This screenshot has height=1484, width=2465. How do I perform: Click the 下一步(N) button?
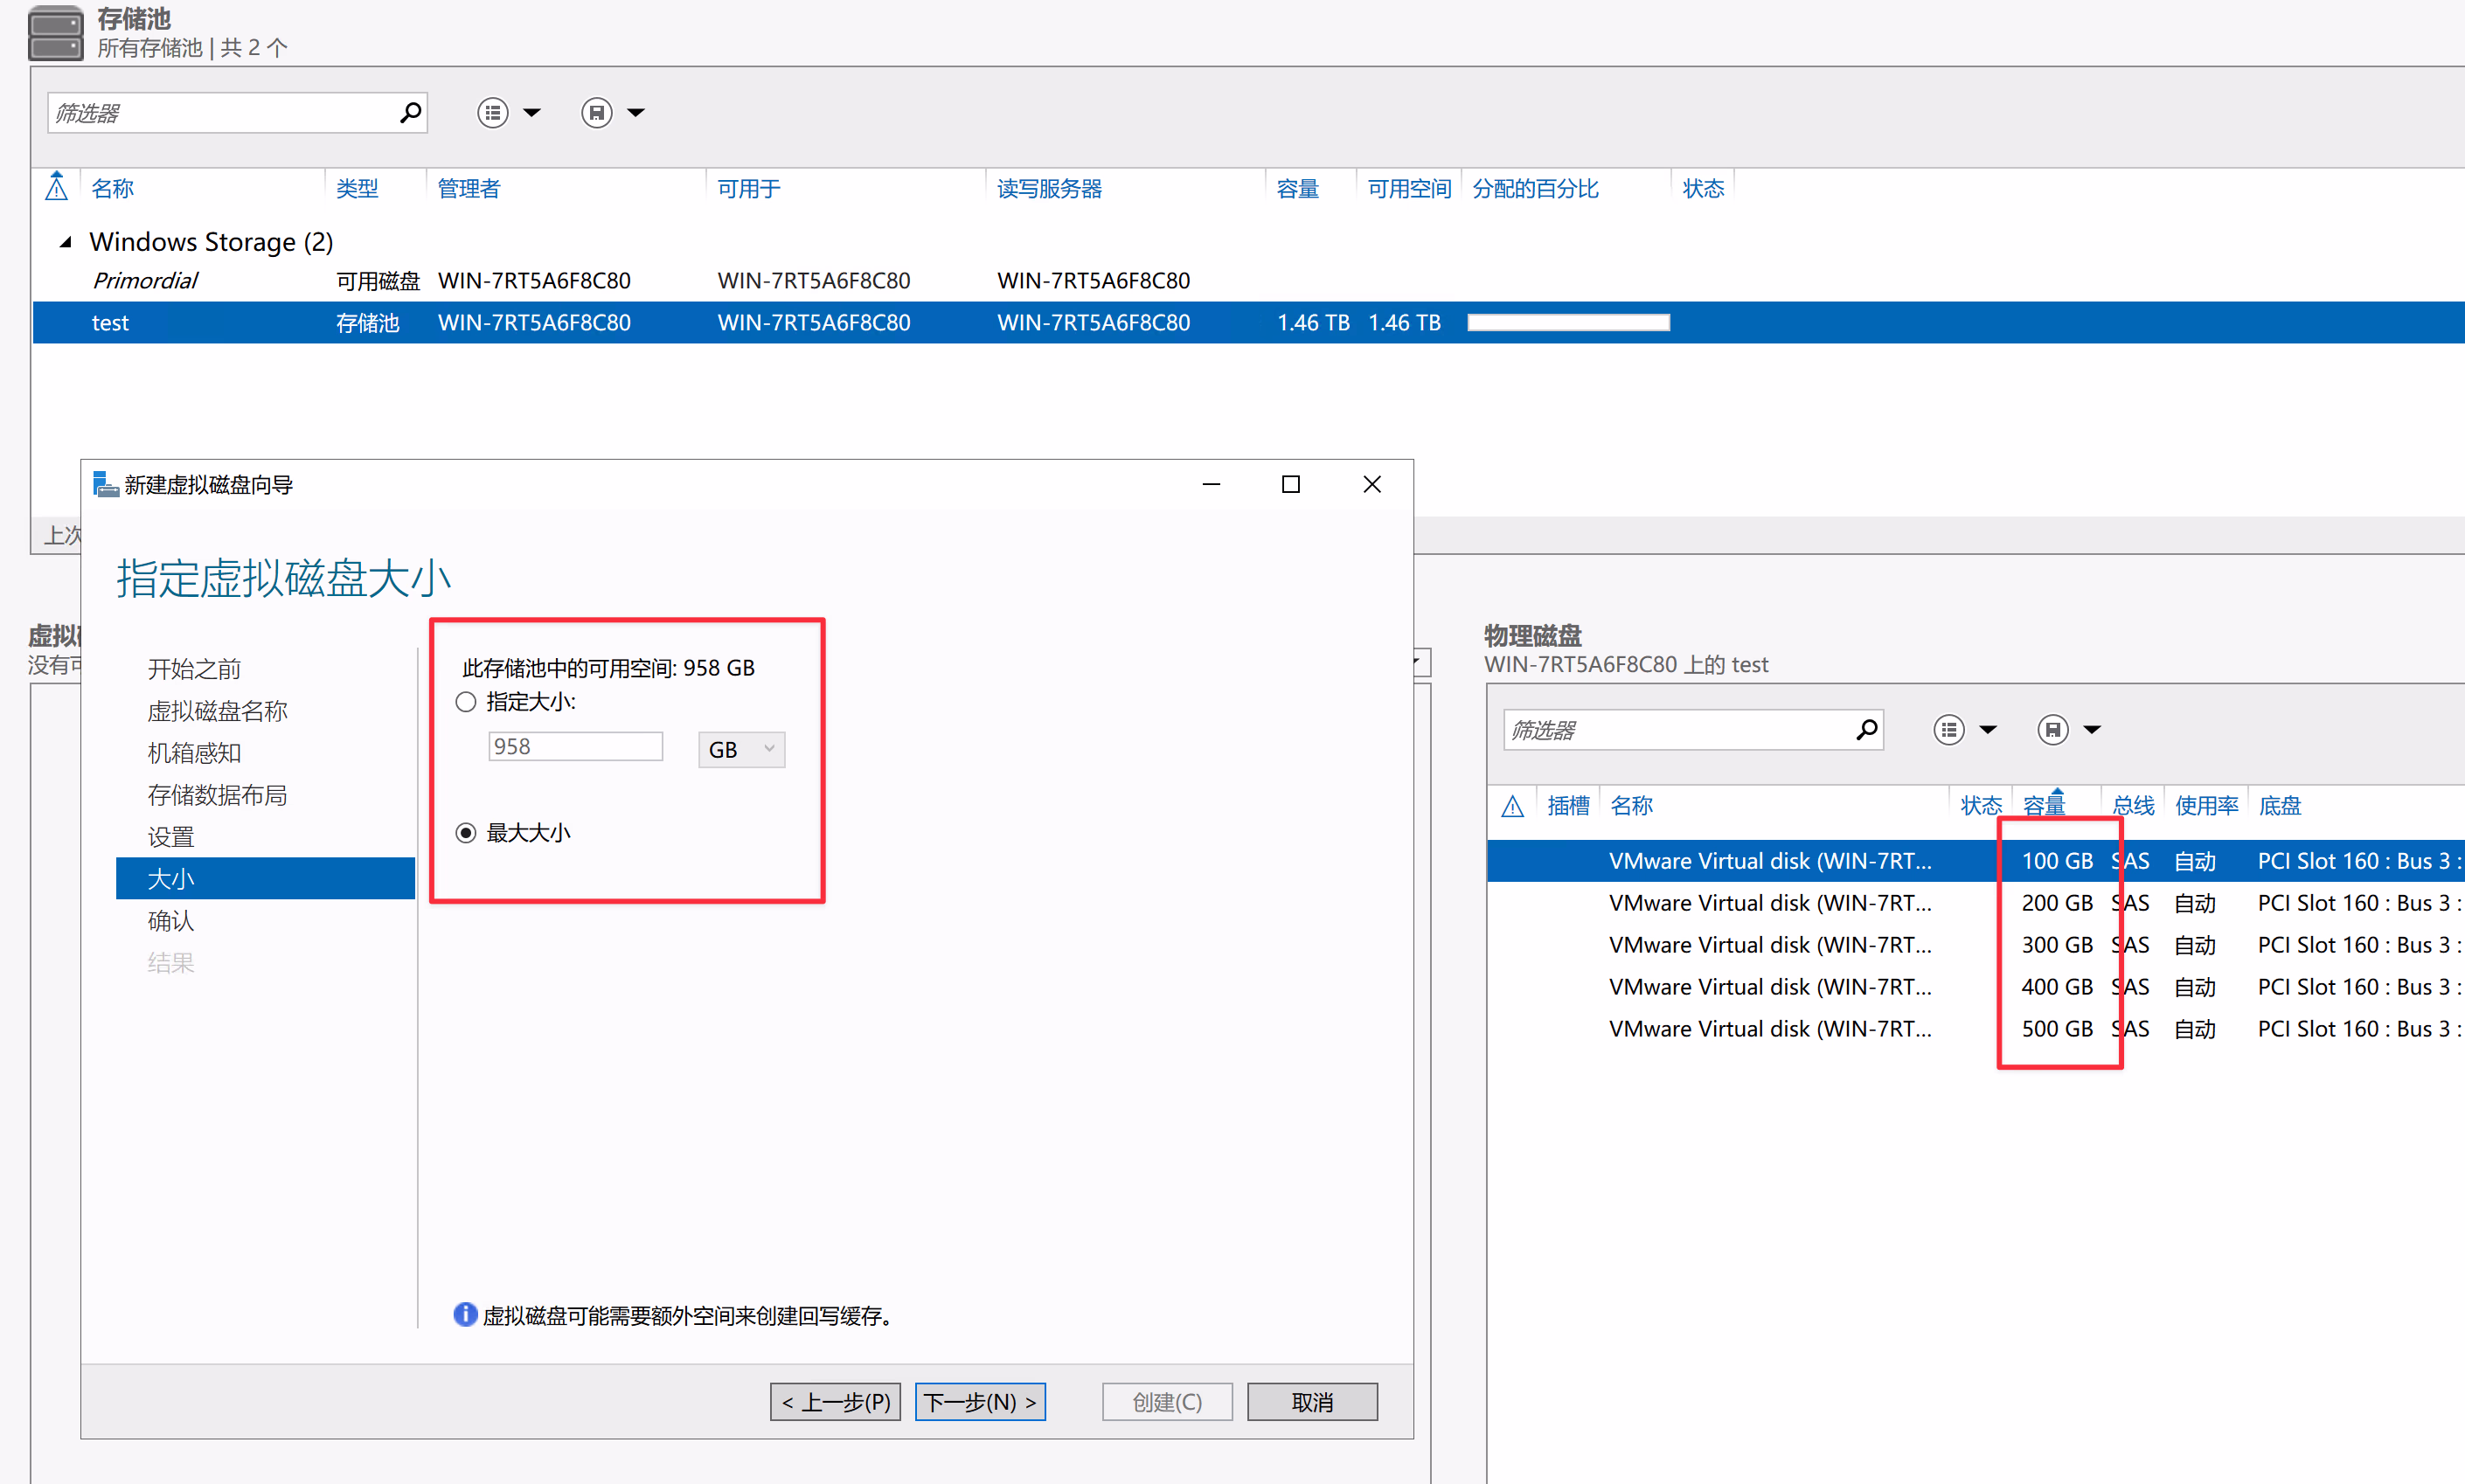(x=979, y=1402)
